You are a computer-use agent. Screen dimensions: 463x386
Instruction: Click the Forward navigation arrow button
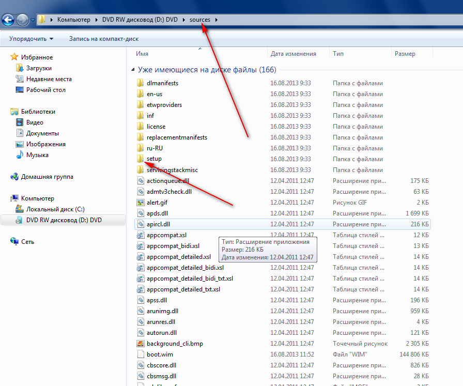(x=22, y=20)
